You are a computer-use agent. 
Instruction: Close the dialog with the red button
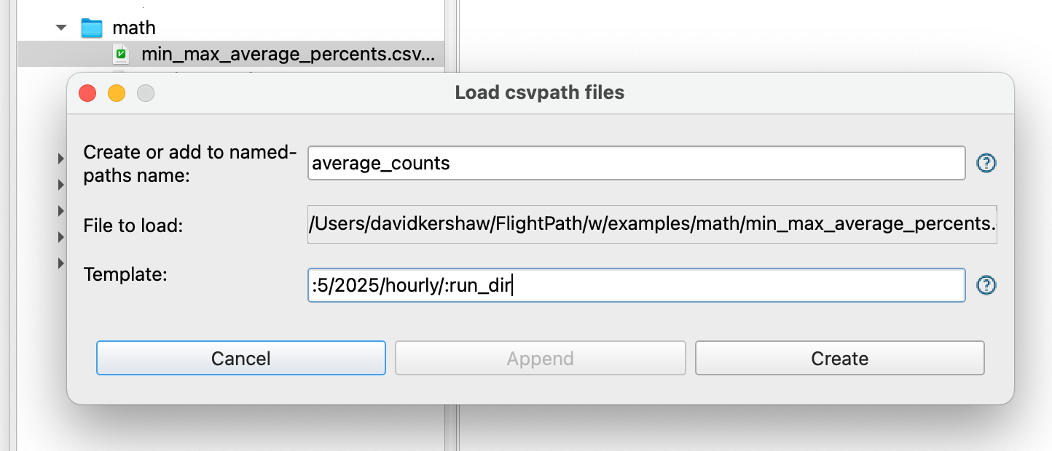click(x=87, y=93)
